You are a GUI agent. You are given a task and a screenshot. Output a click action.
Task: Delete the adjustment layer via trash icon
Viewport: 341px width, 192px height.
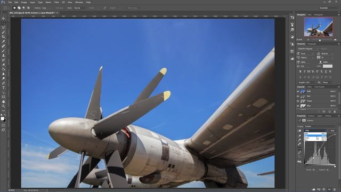point(335,190)
